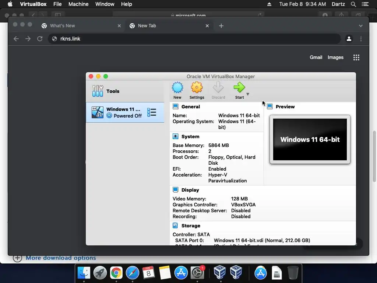The width and height of the screenshot is (377, 283).
Task: Click Chrome back arrow
Action: [x=16, y=39]
